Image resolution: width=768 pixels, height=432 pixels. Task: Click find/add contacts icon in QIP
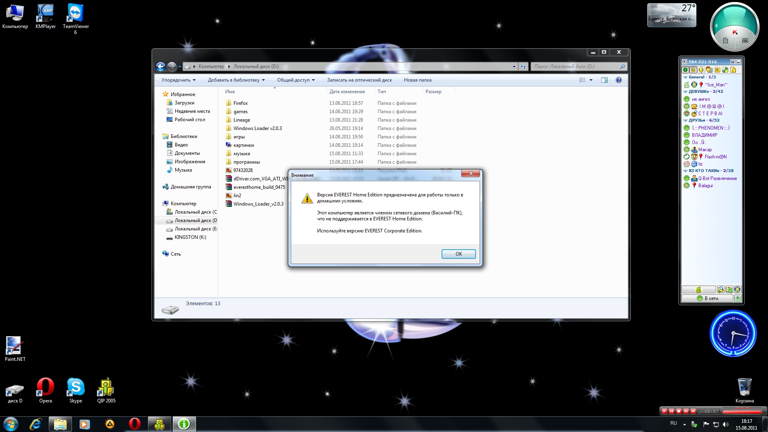click(721, 290)
